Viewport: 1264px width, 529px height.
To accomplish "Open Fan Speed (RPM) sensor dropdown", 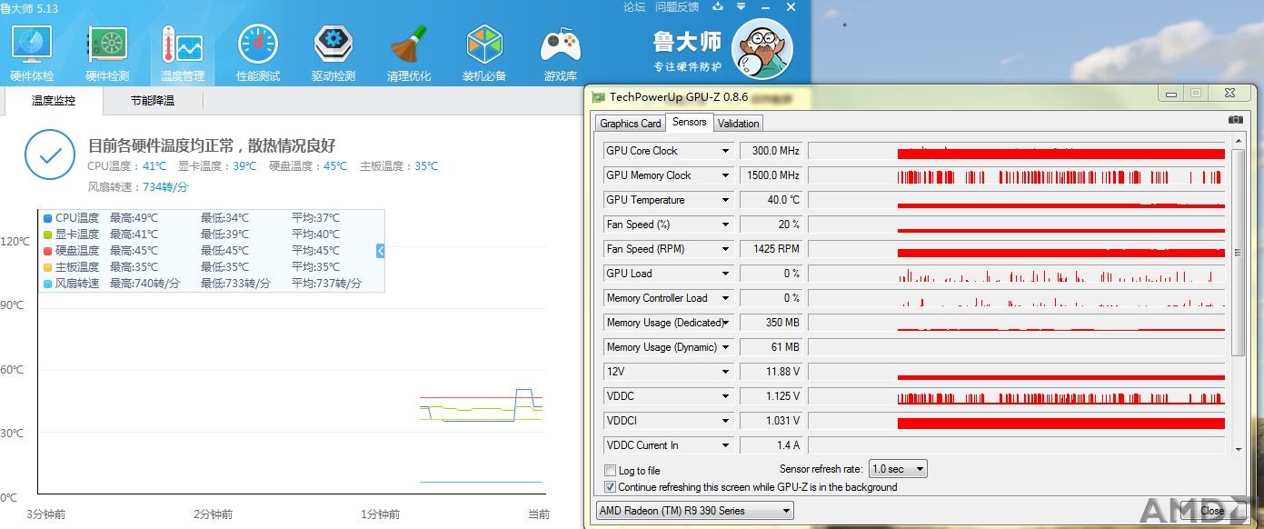I will [725, 249].
